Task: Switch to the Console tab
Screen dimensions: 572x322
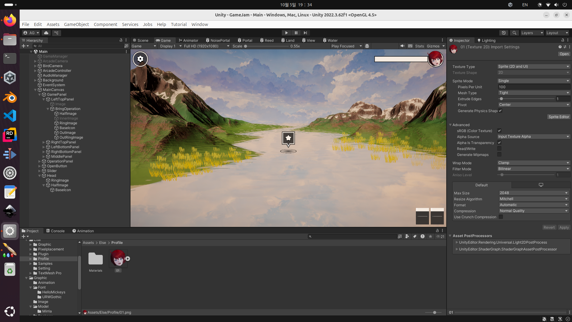Action: (x=55, y=231)
